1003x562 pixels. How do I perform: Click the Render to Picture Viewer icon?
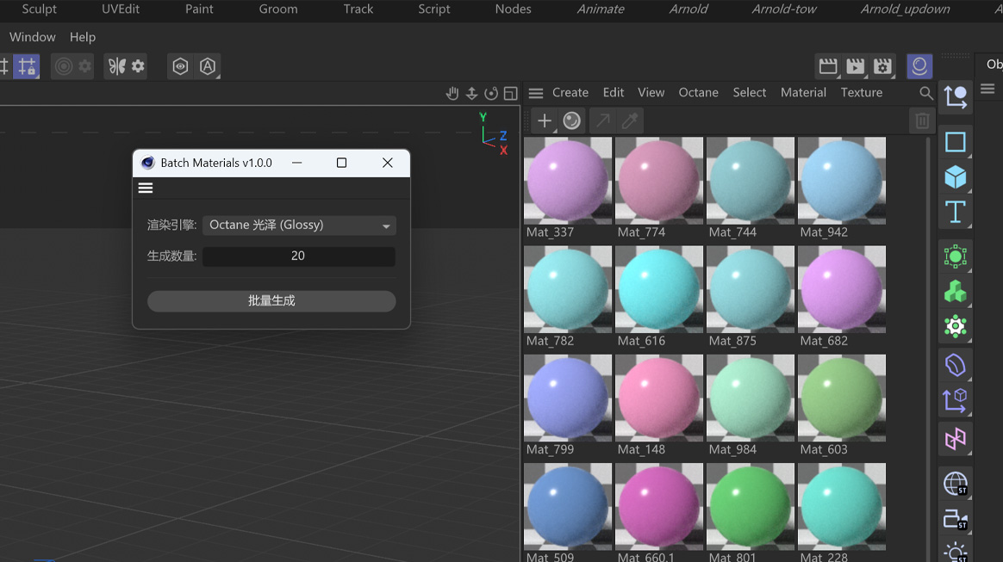point(855,65)
